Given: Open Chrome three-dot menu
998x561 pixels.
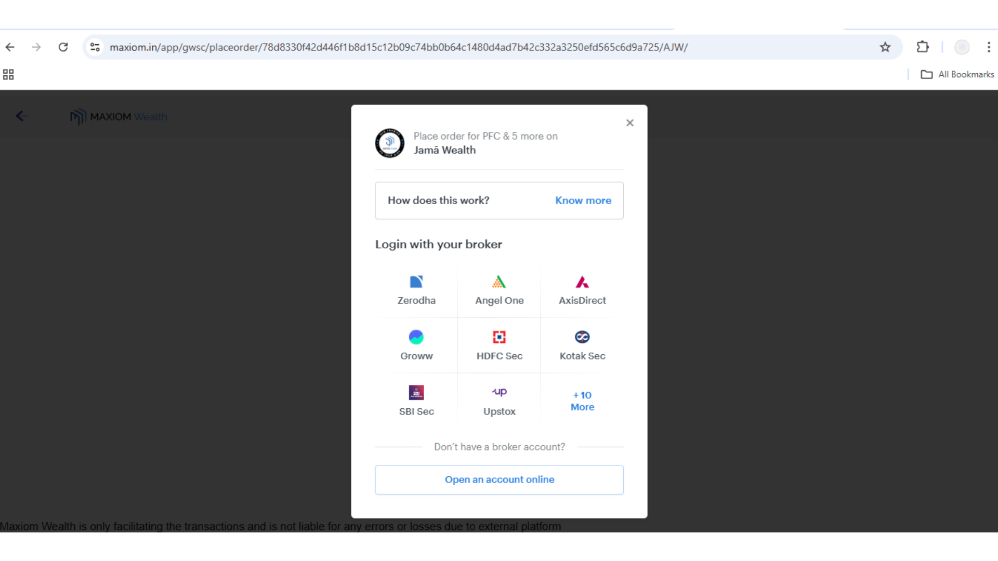Looking at the screenshot, I should [x=988, y=47].
